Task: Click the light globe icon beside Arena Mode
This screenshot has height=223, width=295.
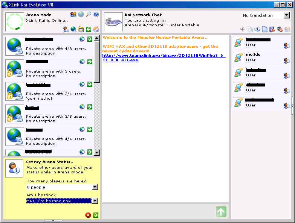Action: coord(81,14)
